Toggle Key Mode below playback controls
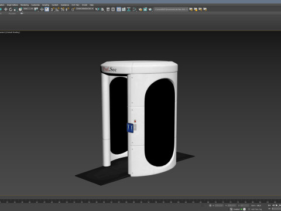281x211 pixels. click(x=269, y=209)
